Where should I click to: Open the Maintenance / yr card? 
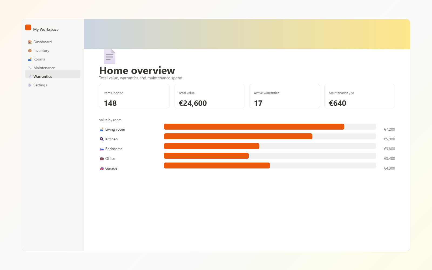click(360, 96)
